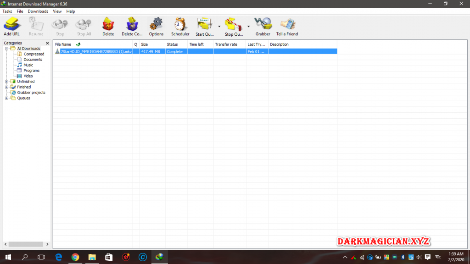Select Grabber projects in the tree

tap(31, 93)
